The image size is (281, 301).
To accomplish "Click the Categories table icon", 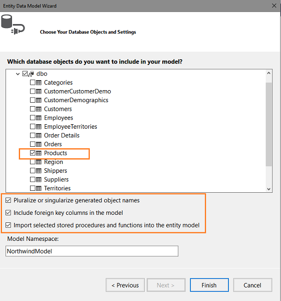I will [x=39, y=83].
